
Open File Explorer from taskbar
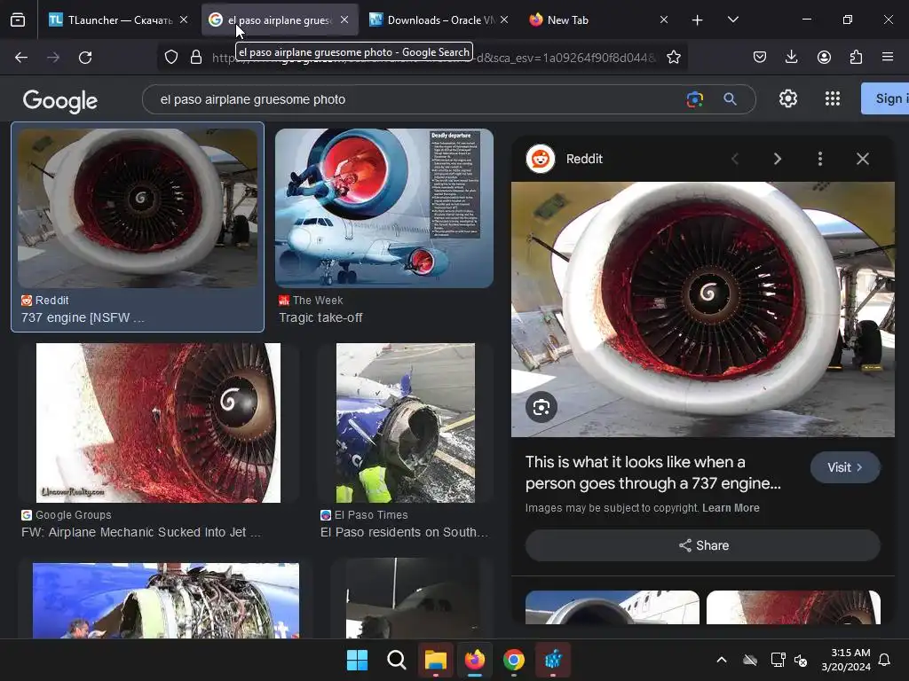[x=435, y=660]
